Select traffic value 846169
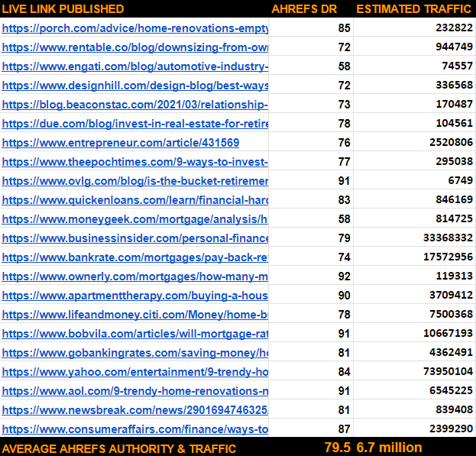The height and width of the screenshot is (456, 476). 454,200
